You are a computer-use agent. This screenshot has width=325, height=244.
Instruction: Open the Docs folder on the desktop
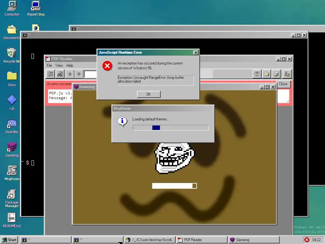(12, 79)
